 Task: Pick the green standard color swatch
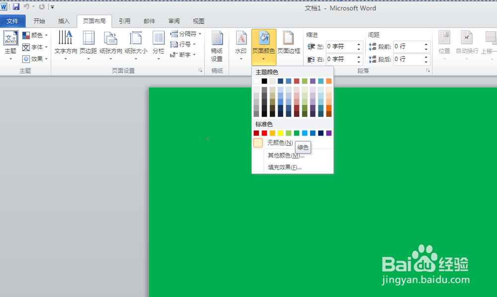297,133
